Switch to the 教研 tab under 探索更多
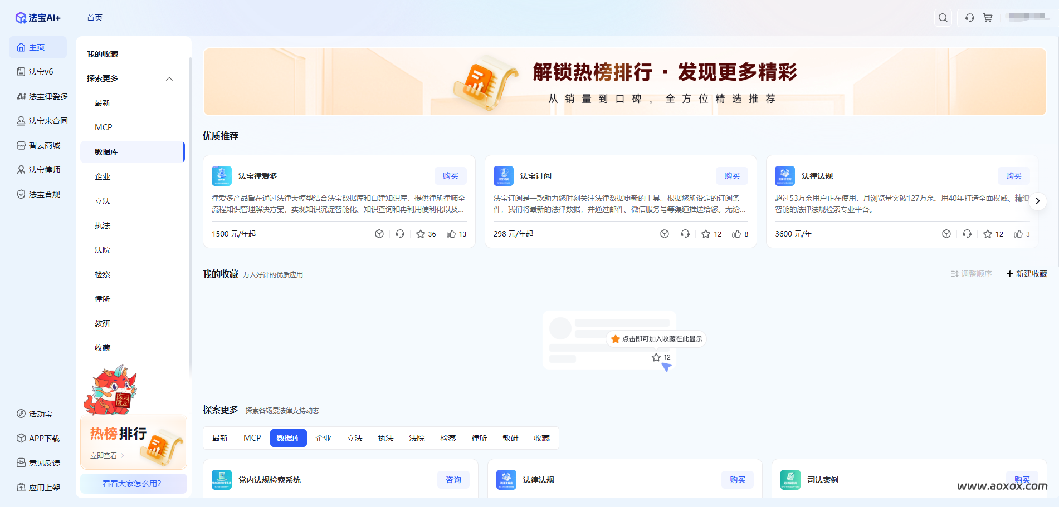This screenshot has width=1059, height=507. coord(511,438)
